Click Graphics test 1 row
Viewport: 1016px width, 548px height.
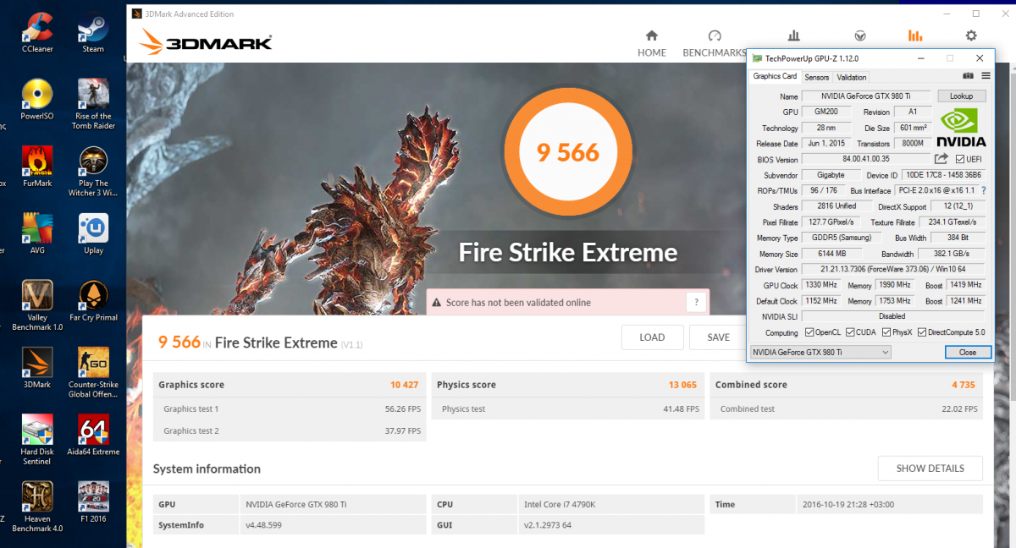290,409
